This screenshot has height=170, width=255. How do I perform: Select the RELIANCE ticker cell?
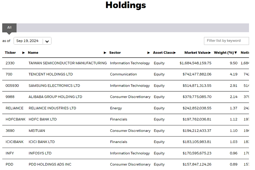pos(15,108)
